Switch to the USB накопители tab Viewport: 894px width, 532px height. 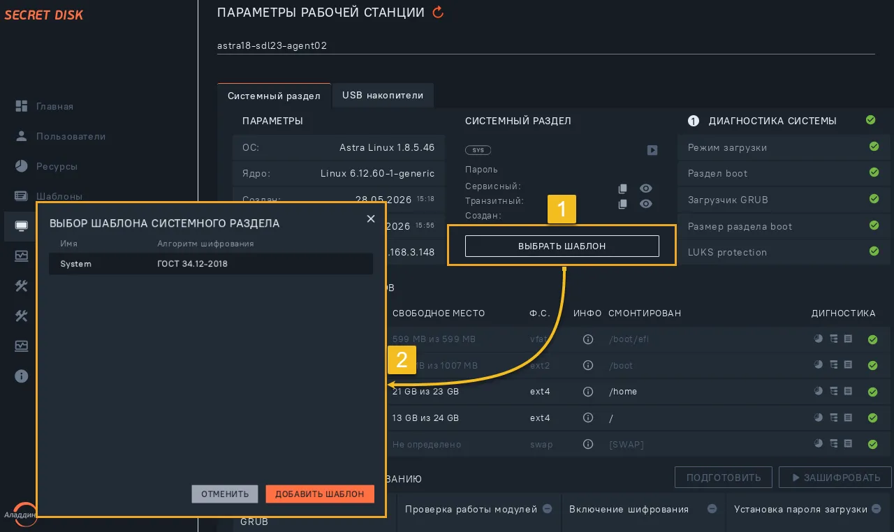click(x=383, y=95)
